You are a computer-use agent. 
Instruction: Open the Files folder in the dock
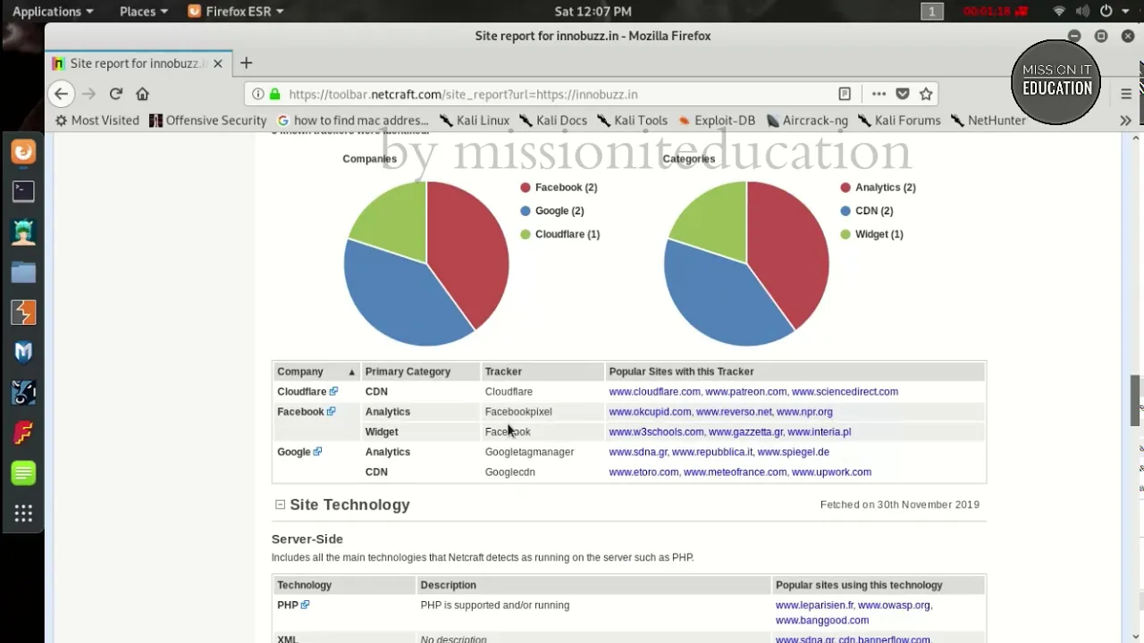point(23,272)
